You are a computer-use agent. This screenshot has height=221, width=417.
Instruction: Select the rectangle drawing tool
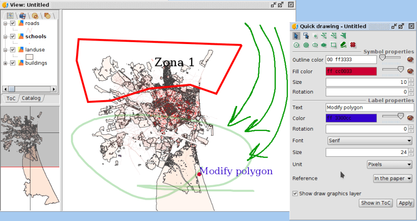coord(334,45)
